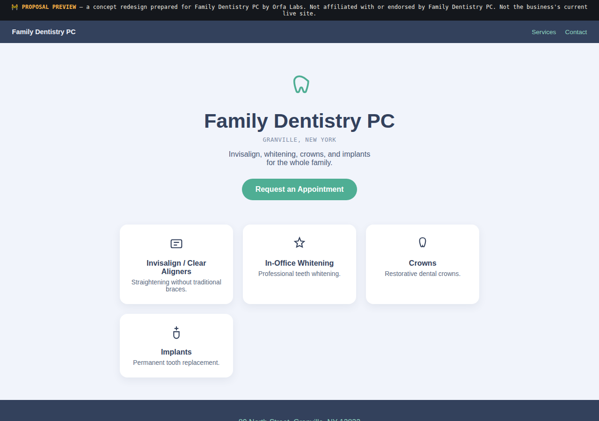Click the main Family Dentistry PC title
The image size is (599, 421).
[x=299, y=121]
